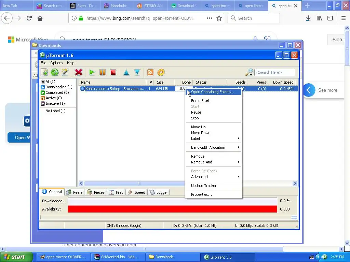Expand the Advanced submenu
The height and width of the screenshot is (262, 350).
(214, 177)
